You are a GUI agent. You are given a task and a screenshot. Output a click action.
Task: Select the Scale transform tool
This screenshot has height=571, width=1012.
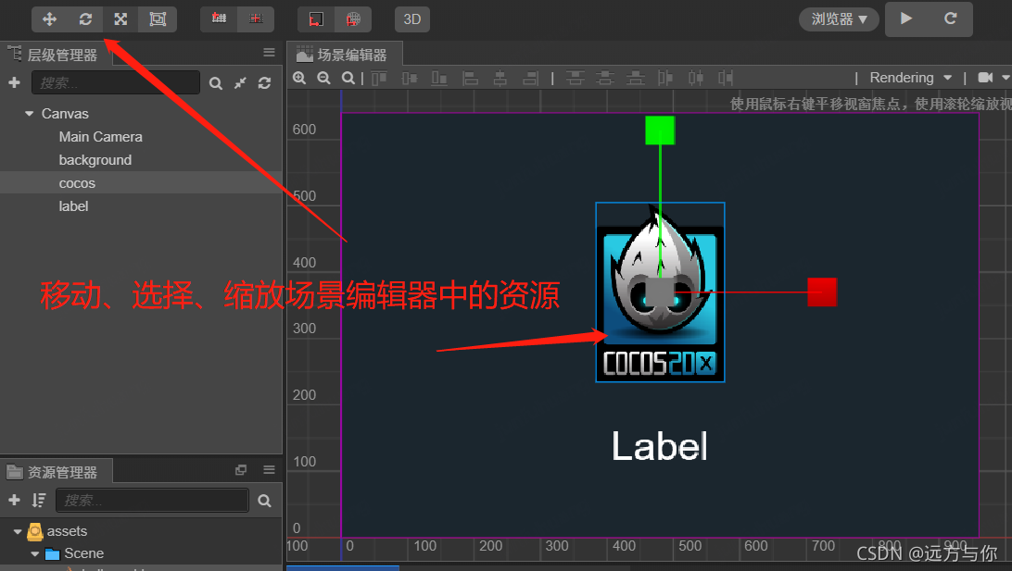(120, 19)
